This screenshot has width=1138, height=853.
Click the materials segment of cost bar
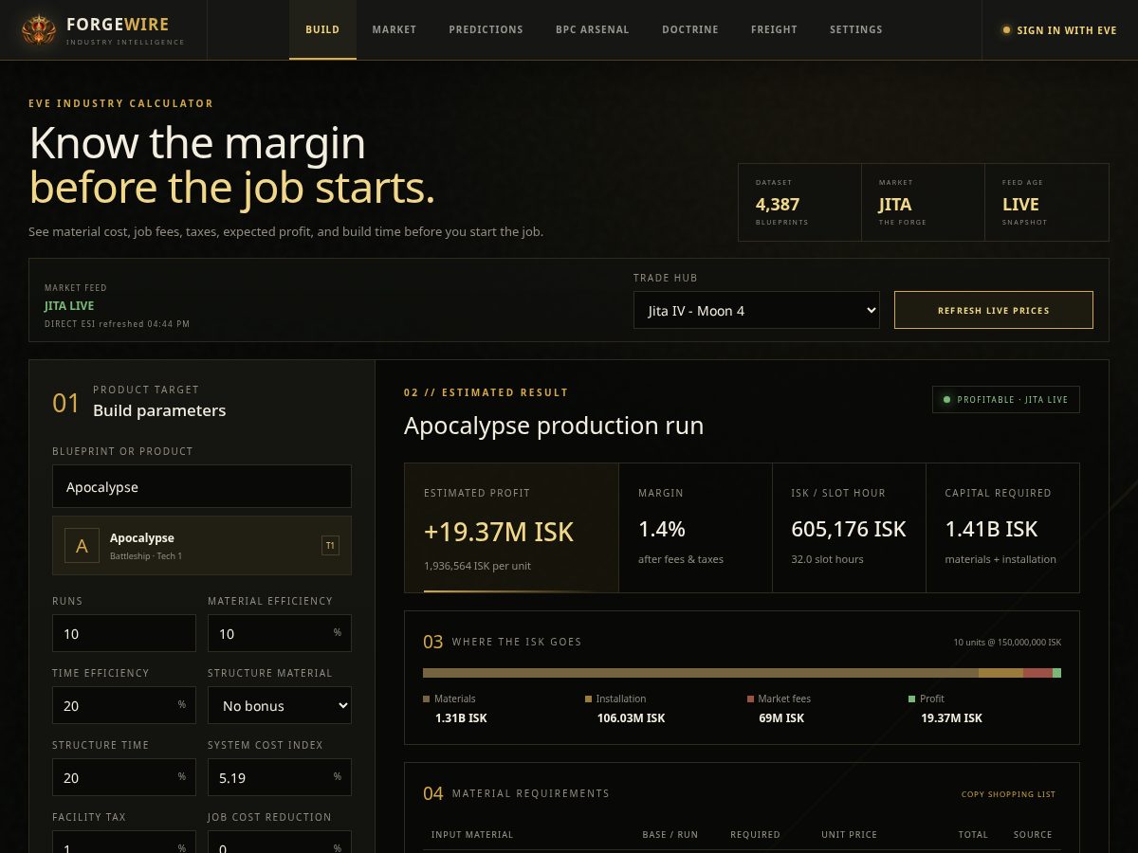pyautogui.click(x=701, y=673)
